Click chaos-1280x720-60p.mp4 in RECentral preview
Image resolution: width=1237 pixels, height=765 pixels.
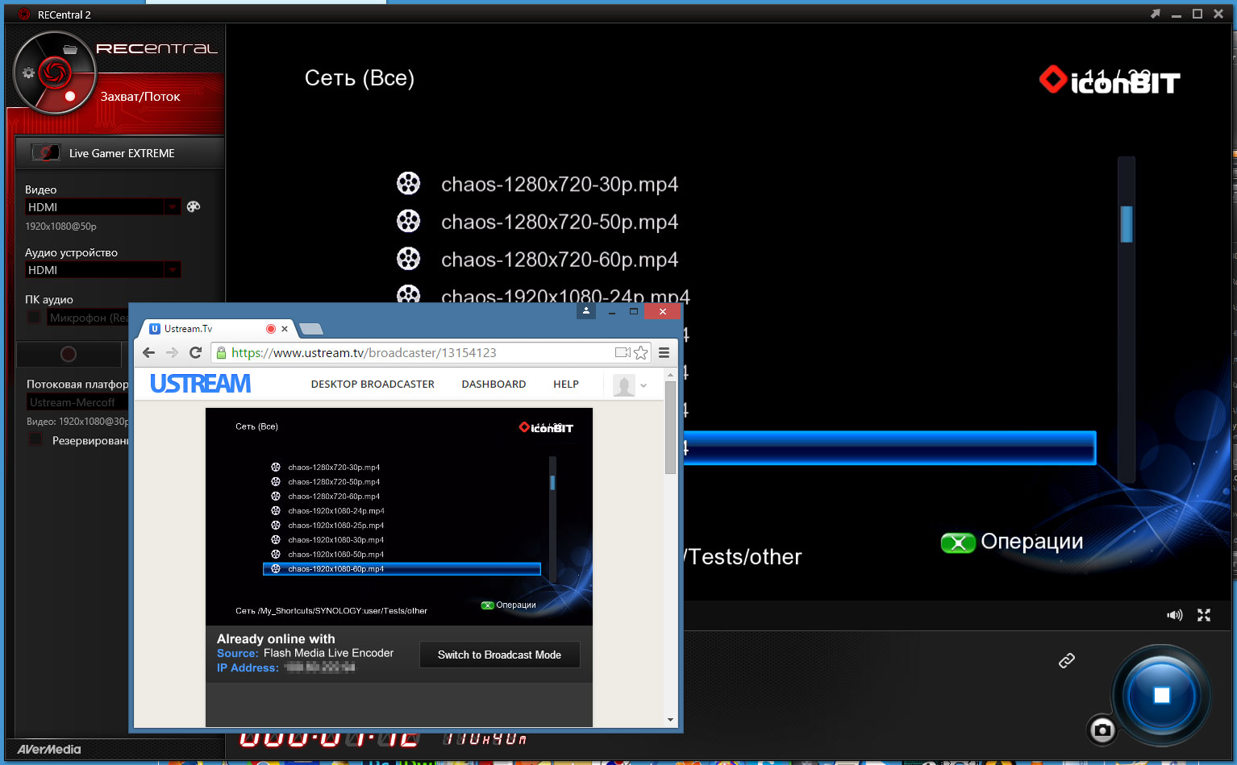click(x=560, y=260)
